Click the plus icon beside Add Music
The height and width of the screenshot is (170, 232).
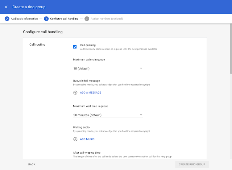click(x=75, y=139)
